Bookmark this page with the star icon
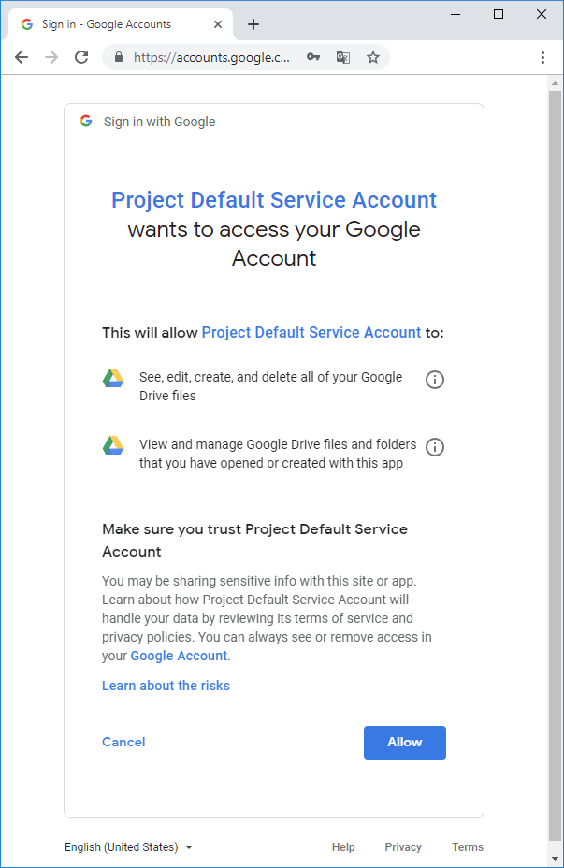The width and height of the screenshot is (564, 868). [x=373, y=57]
